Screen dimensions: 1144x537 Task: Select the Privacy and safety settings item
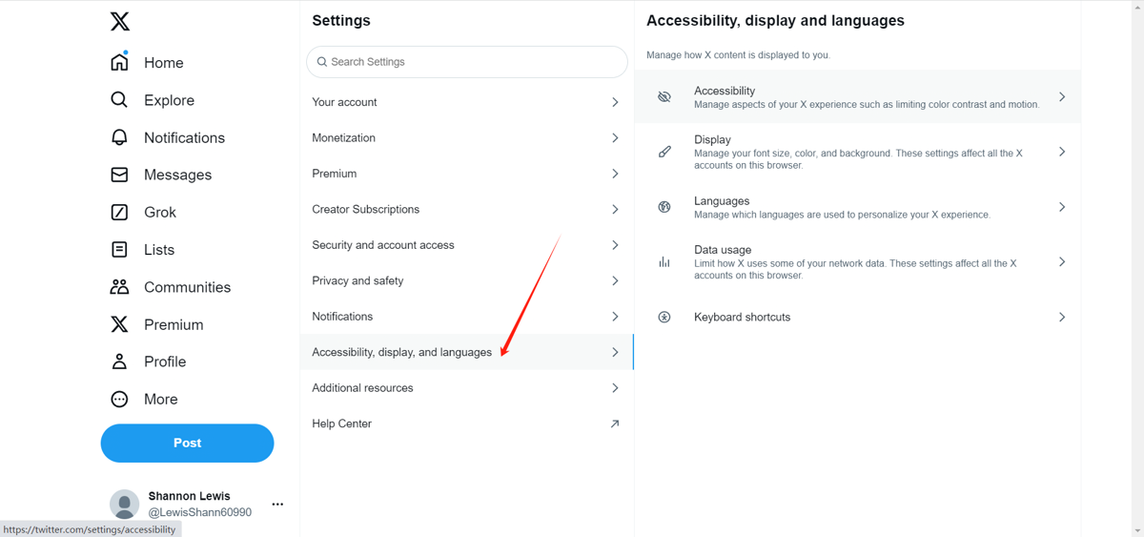pyautogui.click(x=358, y=280)
